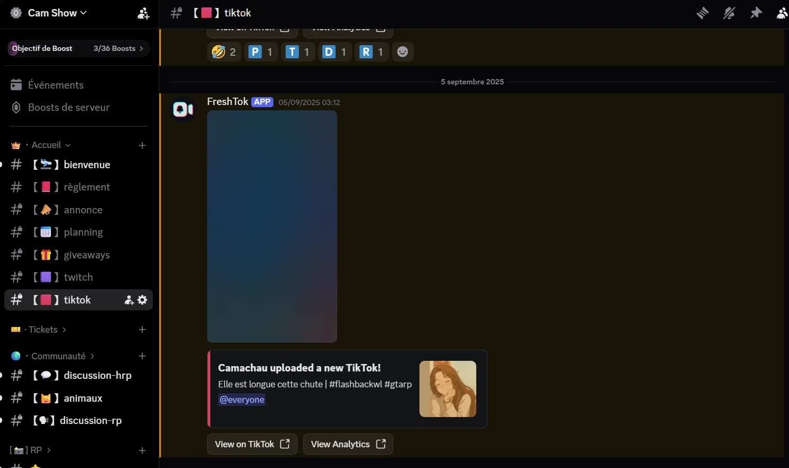Open the giveaways channel
Image resolution: width=789 pixels, height=468 pixels.
click(79, 255)
